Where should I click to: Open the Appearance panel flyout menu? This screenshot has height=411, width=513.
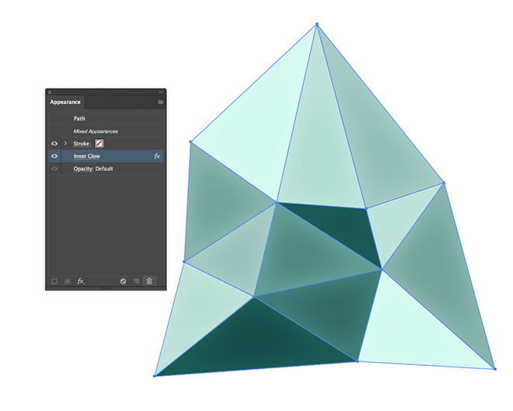[160, 103]
